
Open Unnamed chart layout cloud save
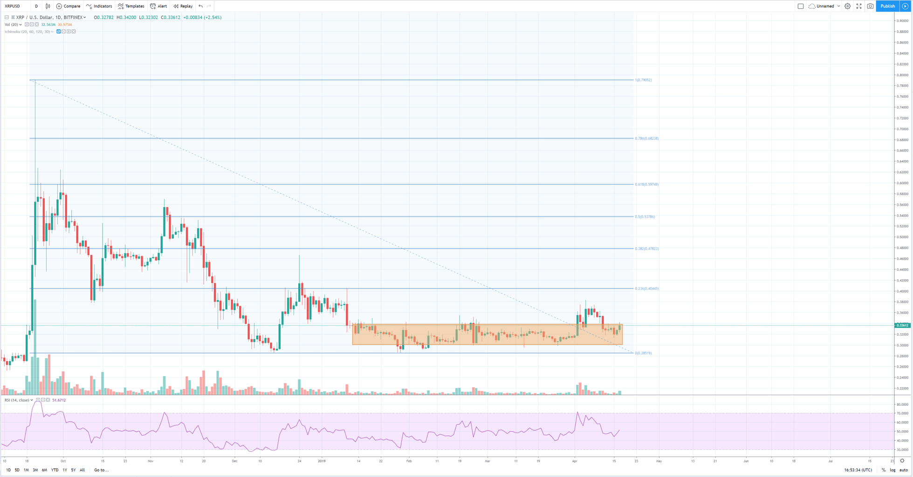tap(821, 6)
